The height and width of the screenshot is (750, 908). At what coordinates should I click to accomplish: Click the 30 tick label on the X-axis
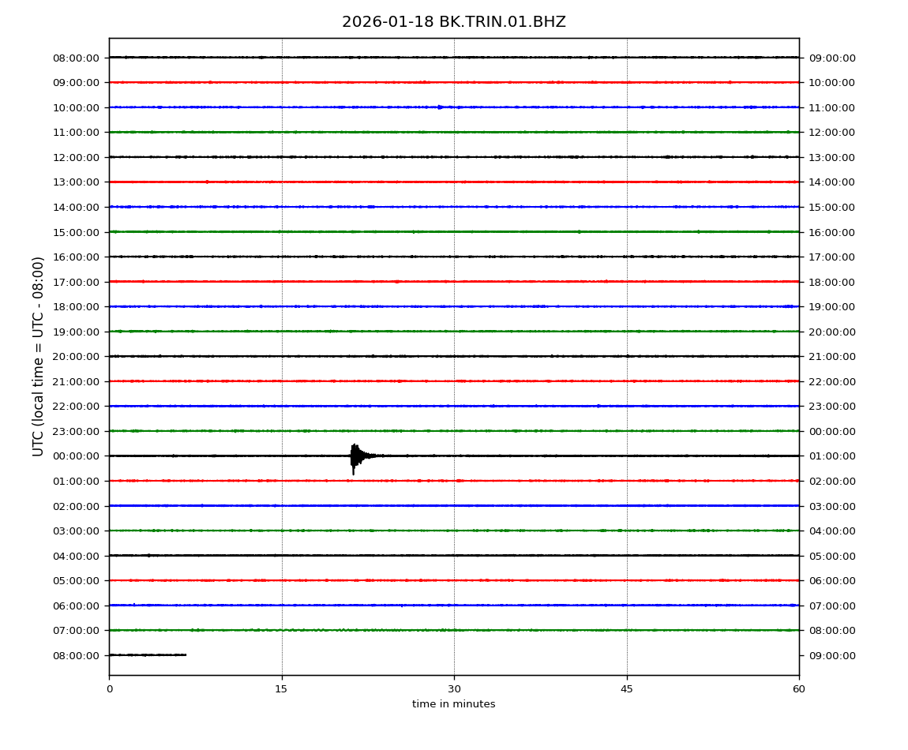(x=454, y=689)
